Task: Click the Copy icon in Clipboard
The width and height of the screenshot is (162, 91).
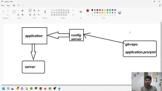Action: (8, 15)
